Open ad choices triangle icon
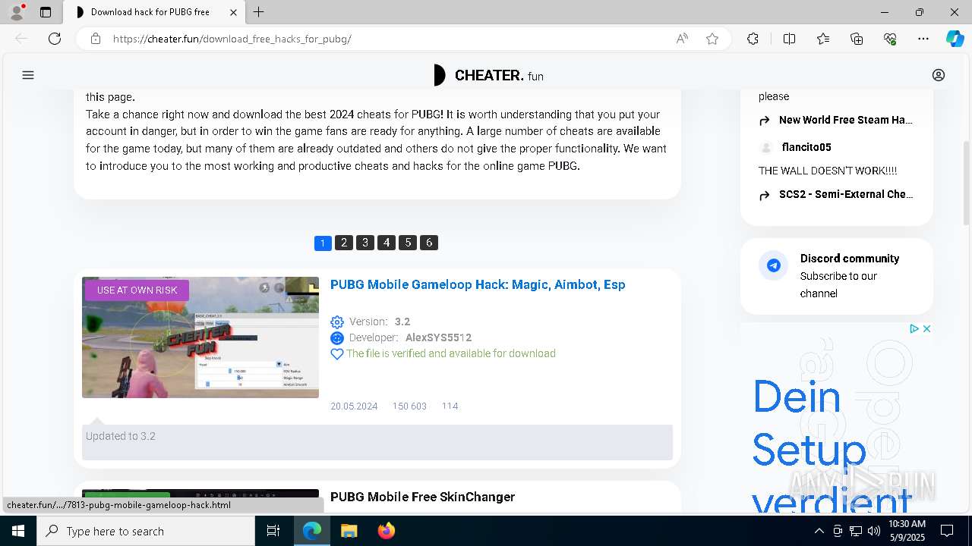The image size is (972, 546). (x=914, y=328)
